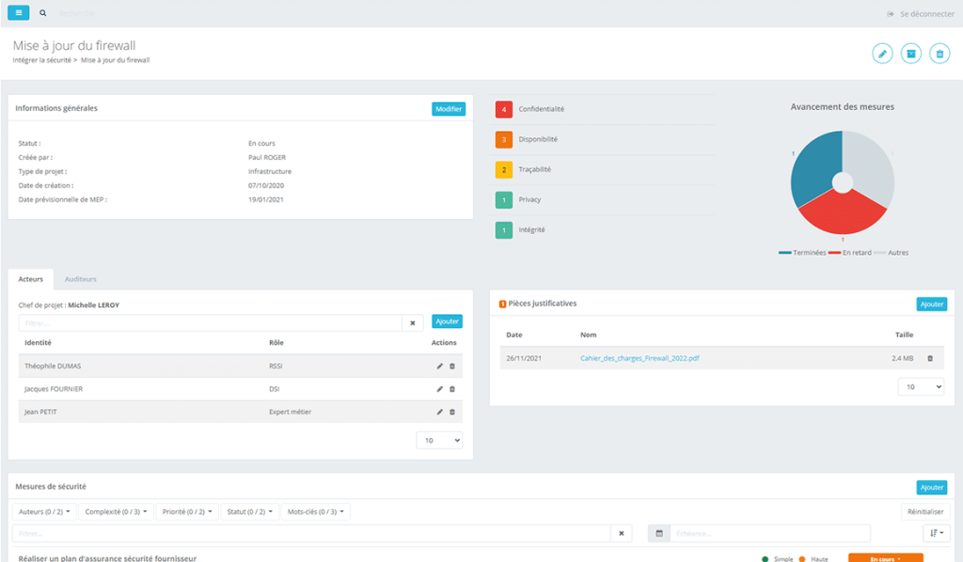Click the round trash delete project icon
This screenshot has height=562, width=963.
click(939, 54)
